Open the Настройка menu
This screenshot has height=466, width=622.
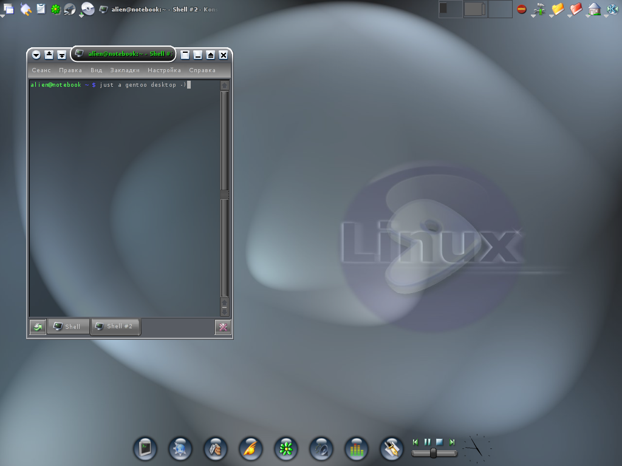(x=164, y=70)
